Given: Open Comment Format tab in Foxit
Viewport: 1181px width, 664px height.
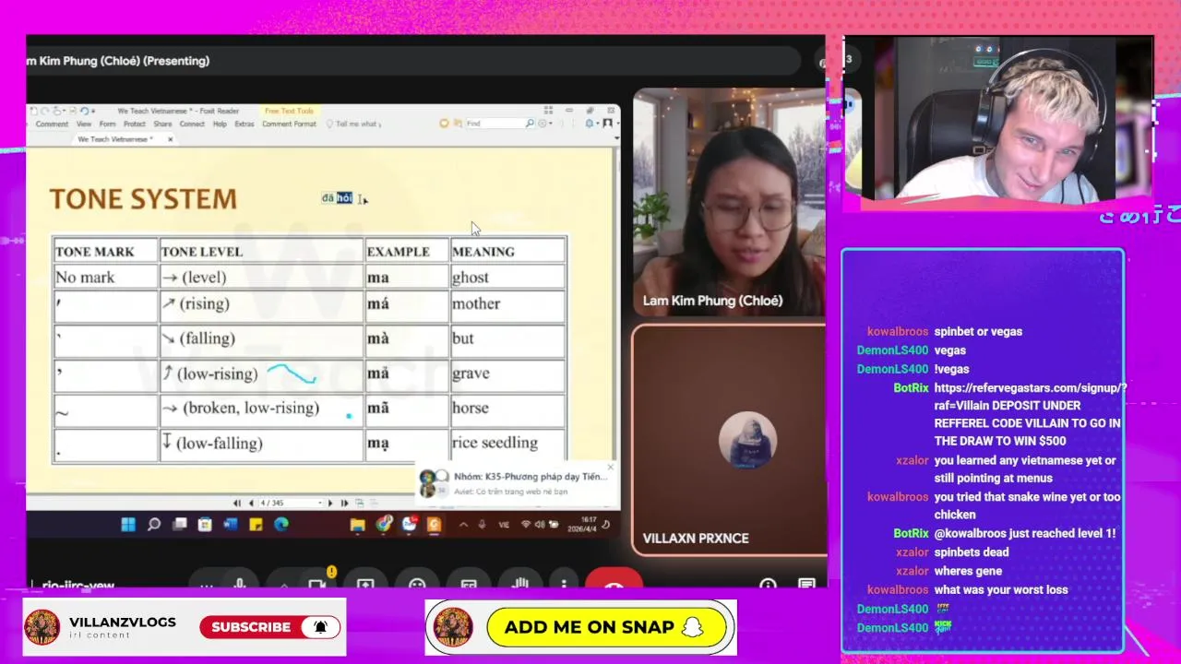Looking at the screenshot, I should point(289,124).
